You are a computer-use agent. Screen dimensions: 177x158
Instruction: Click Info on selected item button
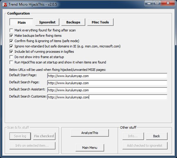pos(32,146)
